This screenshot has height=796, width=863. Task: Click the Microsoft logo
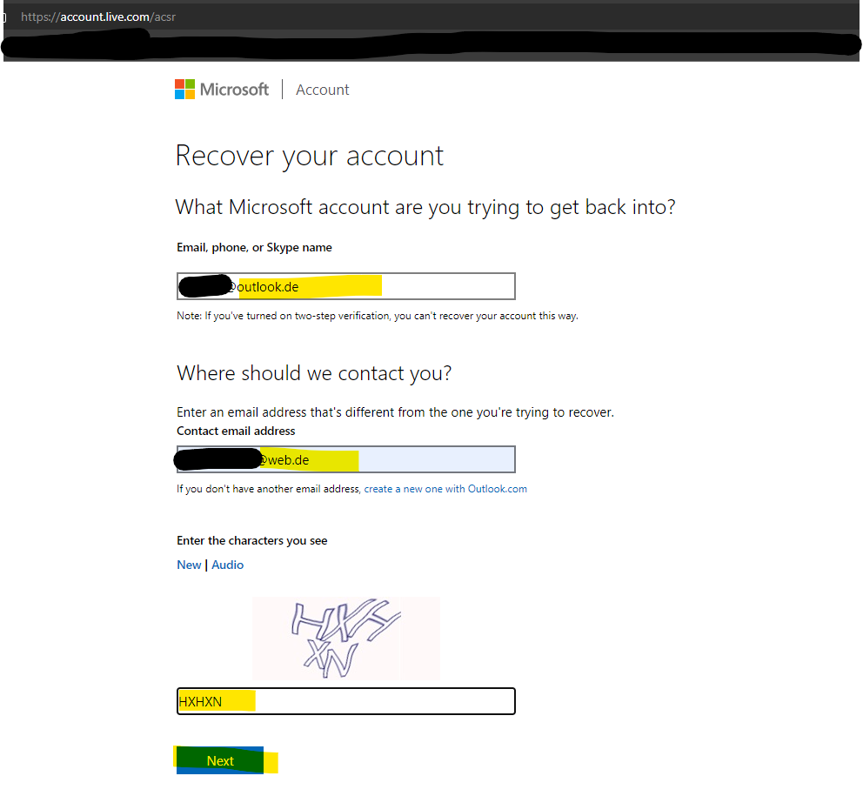coord(222,90)
